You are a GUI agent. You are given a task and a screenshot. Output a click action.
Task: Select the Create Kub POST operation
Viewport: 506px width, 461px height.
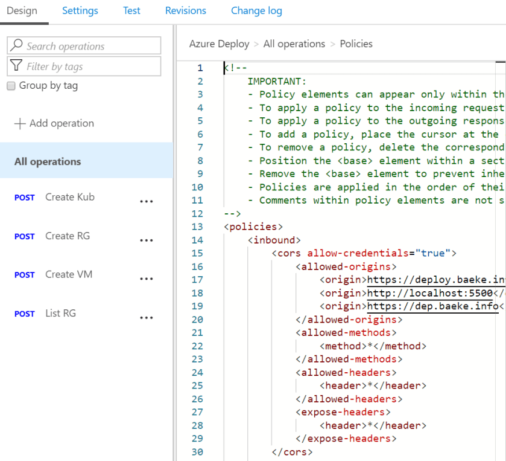pyautogui.click(x=69, y=197)
